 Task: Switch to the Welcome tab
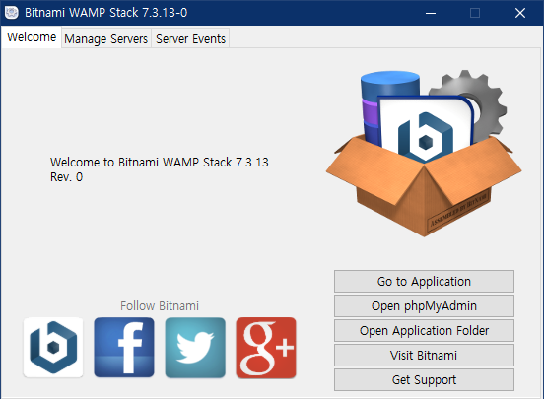(32, 37)
